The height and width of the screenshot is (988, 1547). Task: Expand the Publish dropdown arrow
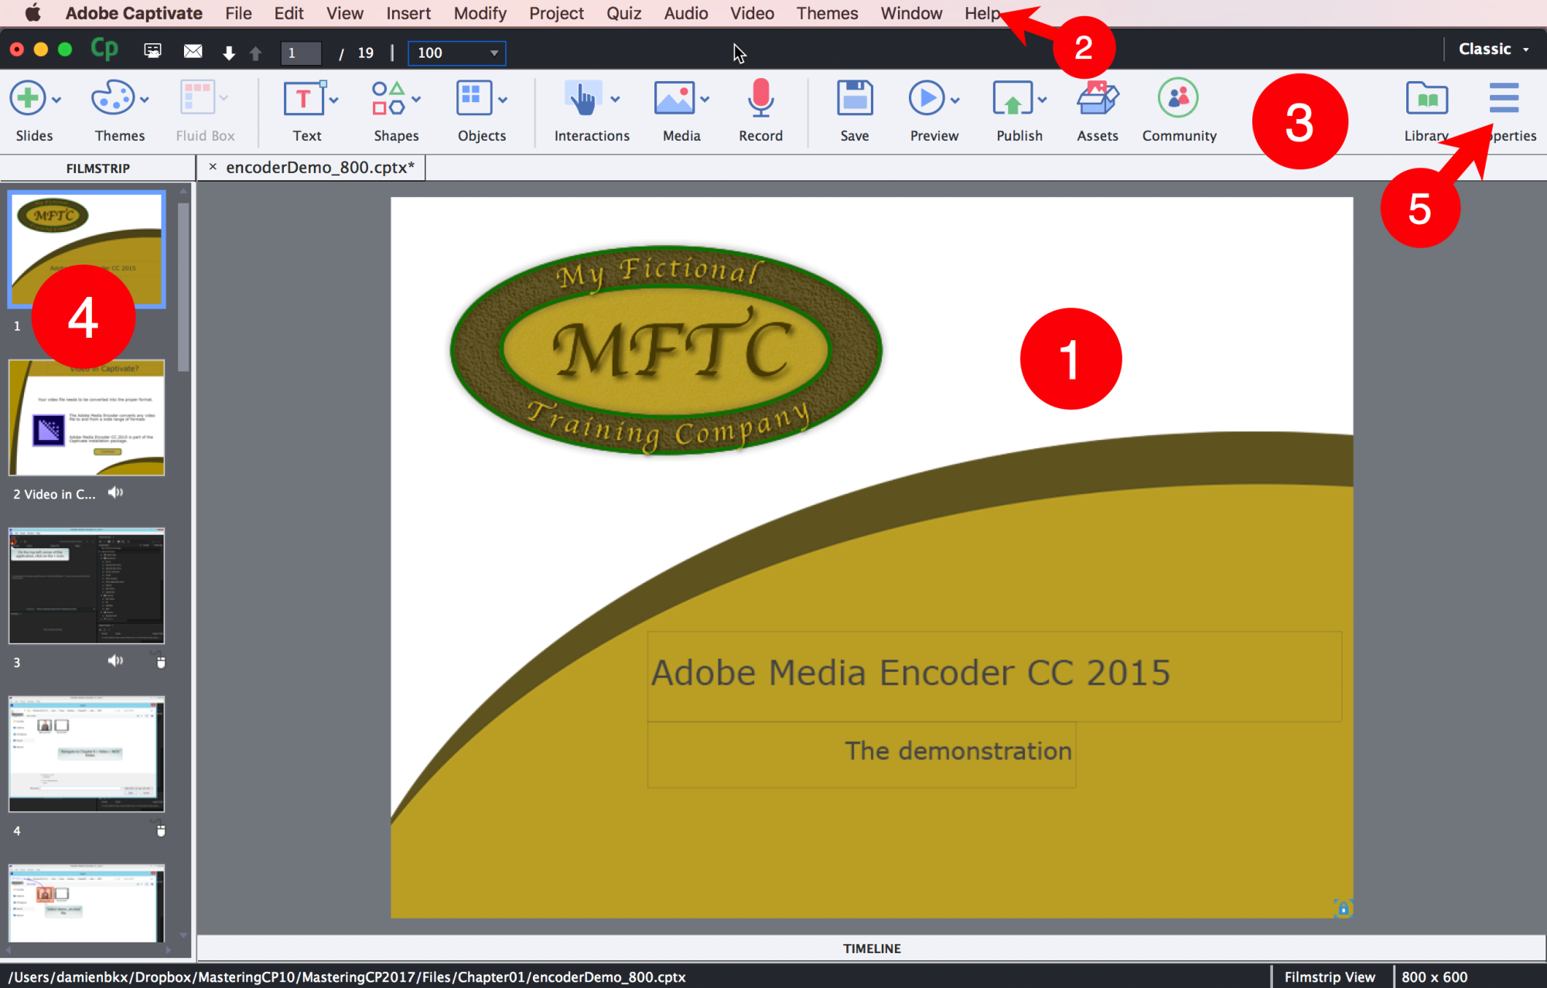[1043, 100]
